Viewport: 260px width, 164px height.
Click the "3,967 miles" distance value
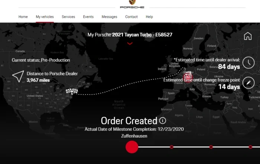pos(38,80)
